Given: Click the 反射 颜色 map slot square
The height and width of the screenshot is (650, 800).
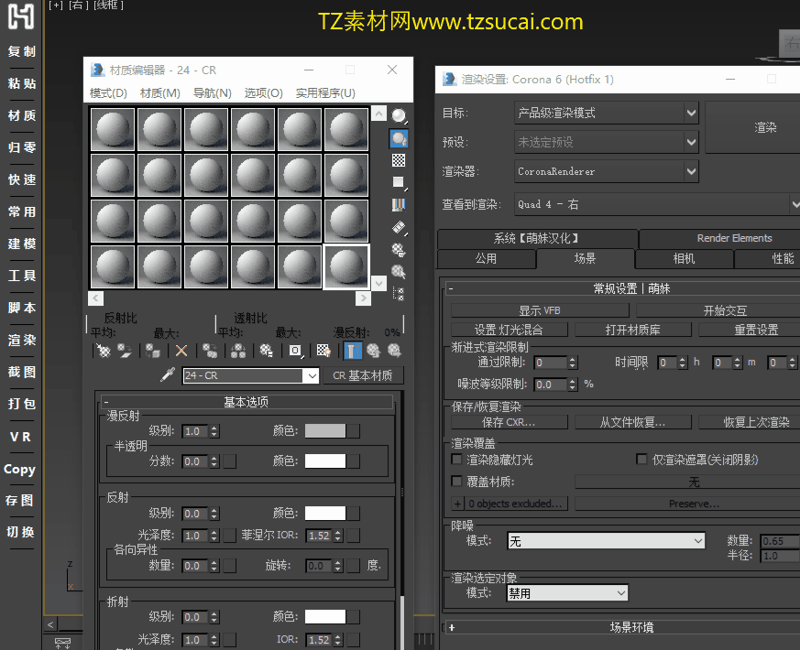Looking at the screenshot, I should coord(354,513).
